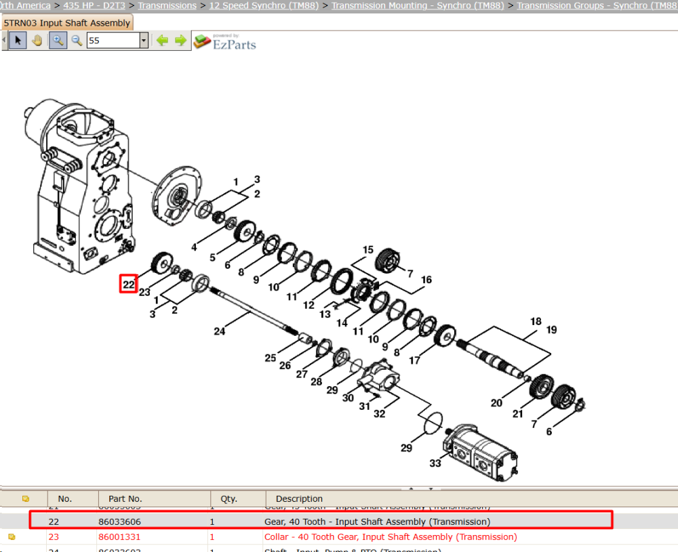Click callout 27 in the diagram
Screen dimensions: 678x552
tap(302, 374)
